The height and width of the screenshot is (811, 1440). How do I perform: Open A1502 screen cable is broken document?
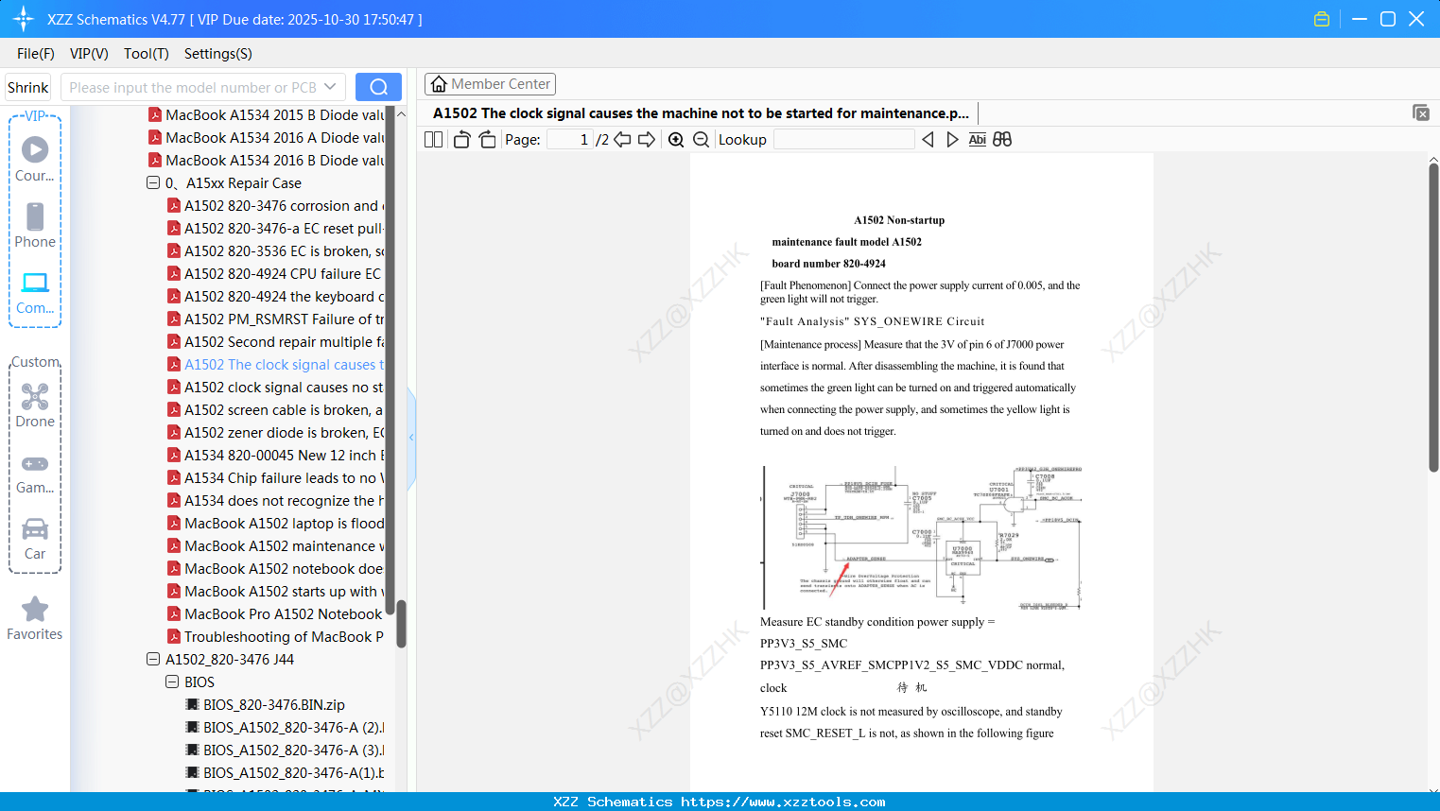click(x=276, y=410)
